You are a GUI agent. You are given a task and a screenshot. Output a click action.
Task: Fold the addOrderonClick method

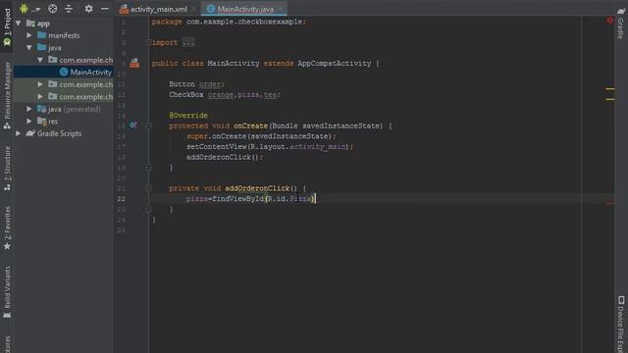click(x=148, y=188)
